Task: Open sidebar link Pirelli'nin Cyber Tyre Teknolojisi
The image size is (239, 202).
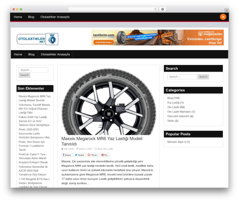Action: (x=33, y=158)
